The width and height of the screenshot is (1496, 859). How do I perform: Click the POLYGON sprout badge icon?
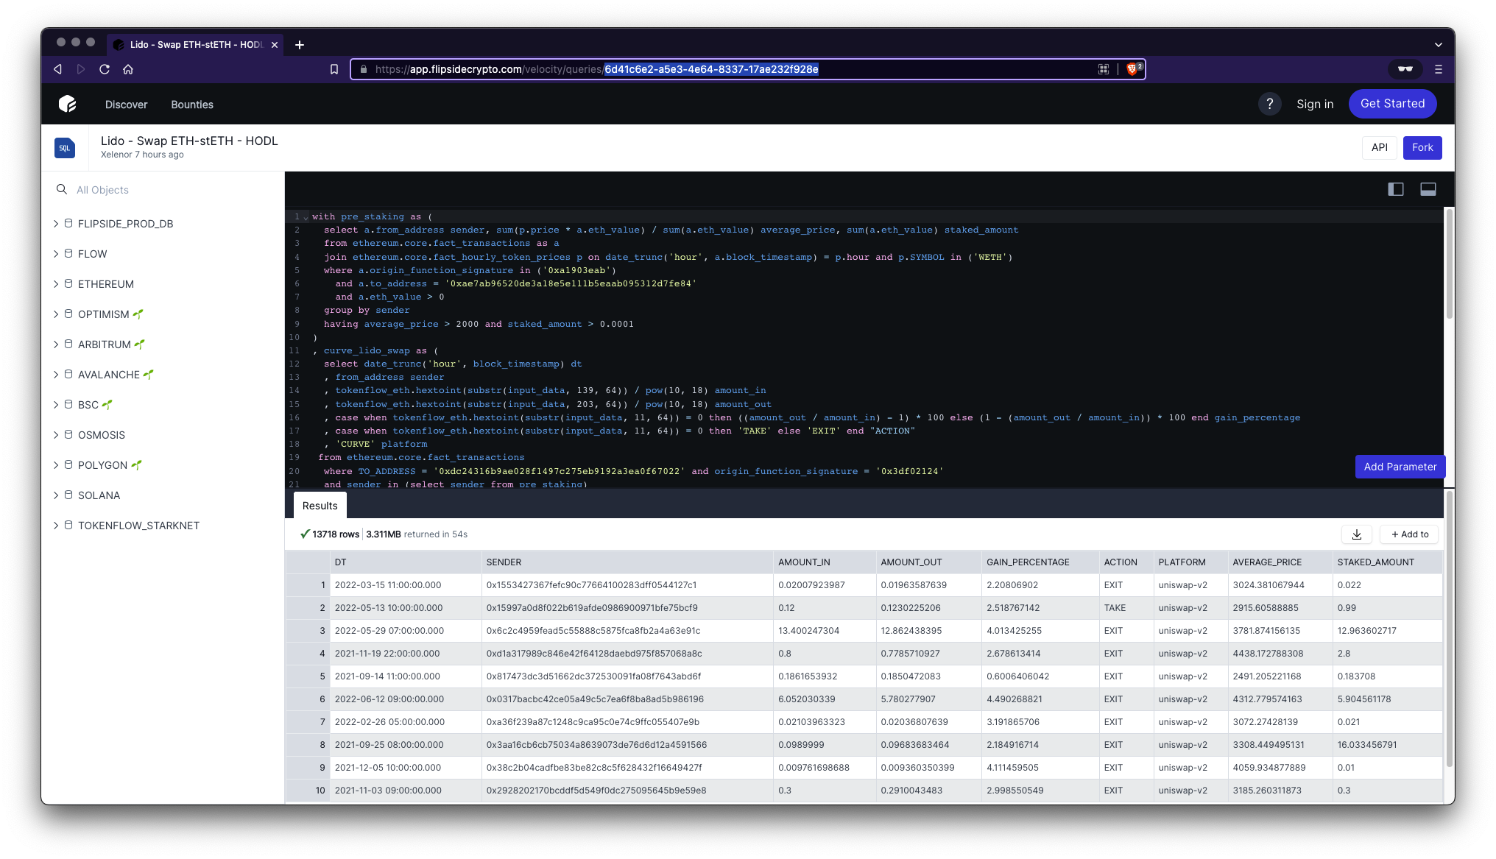click(x=137, y=464)
